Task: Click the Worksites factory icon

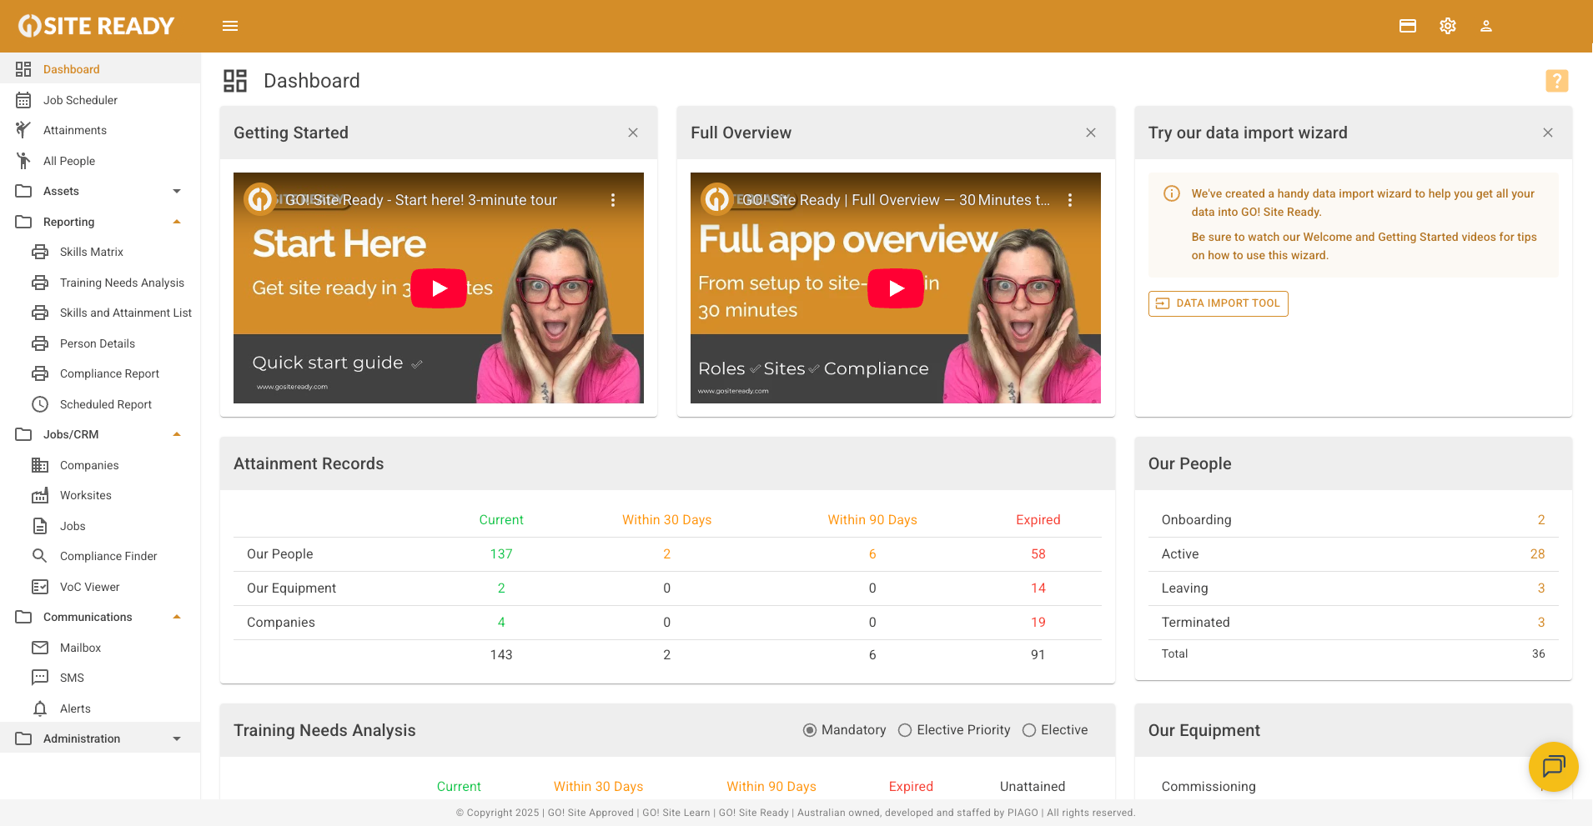Action: click(x=40, y=495)
